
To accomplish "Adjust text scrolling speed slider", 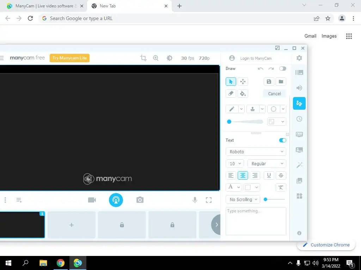I will click(274, 199).
